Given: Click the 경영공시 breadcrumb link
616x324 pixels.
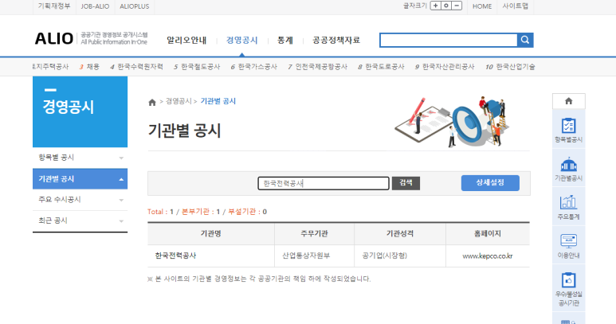Looking at the screenshot, I should pyautogui.click(x=179, y=101).
